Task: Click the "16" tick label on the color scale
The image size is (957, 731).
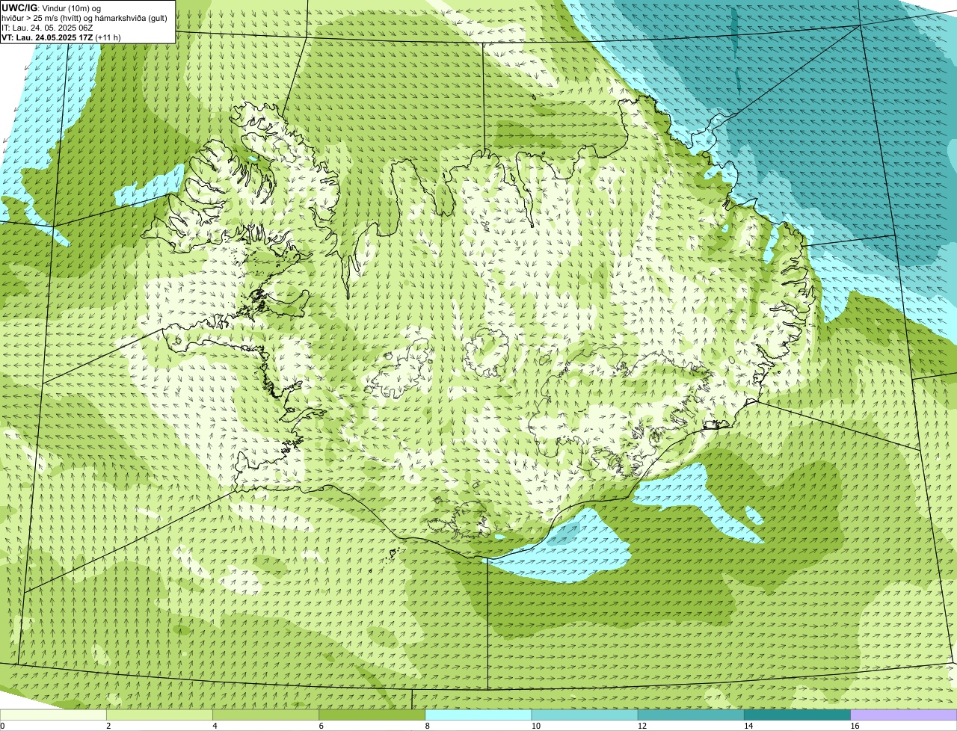Action: pos(854,726)
